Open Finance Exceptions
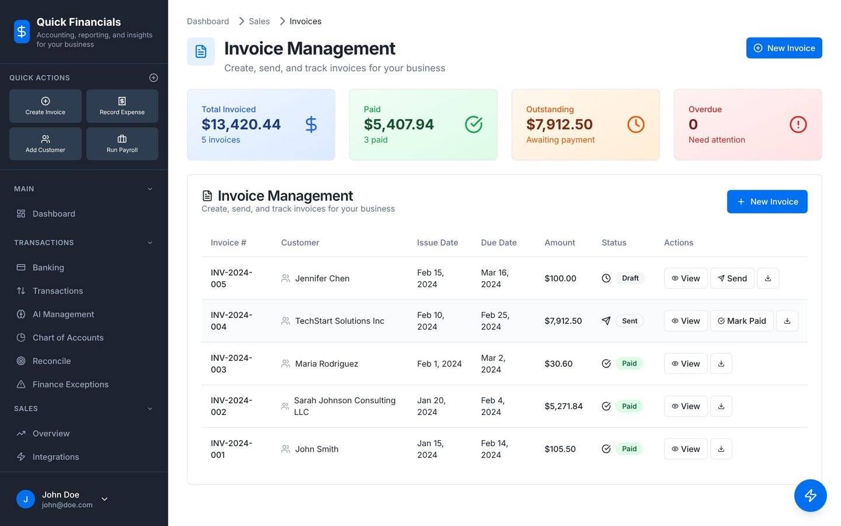This screenshot has height=526, width=841. 84,385
